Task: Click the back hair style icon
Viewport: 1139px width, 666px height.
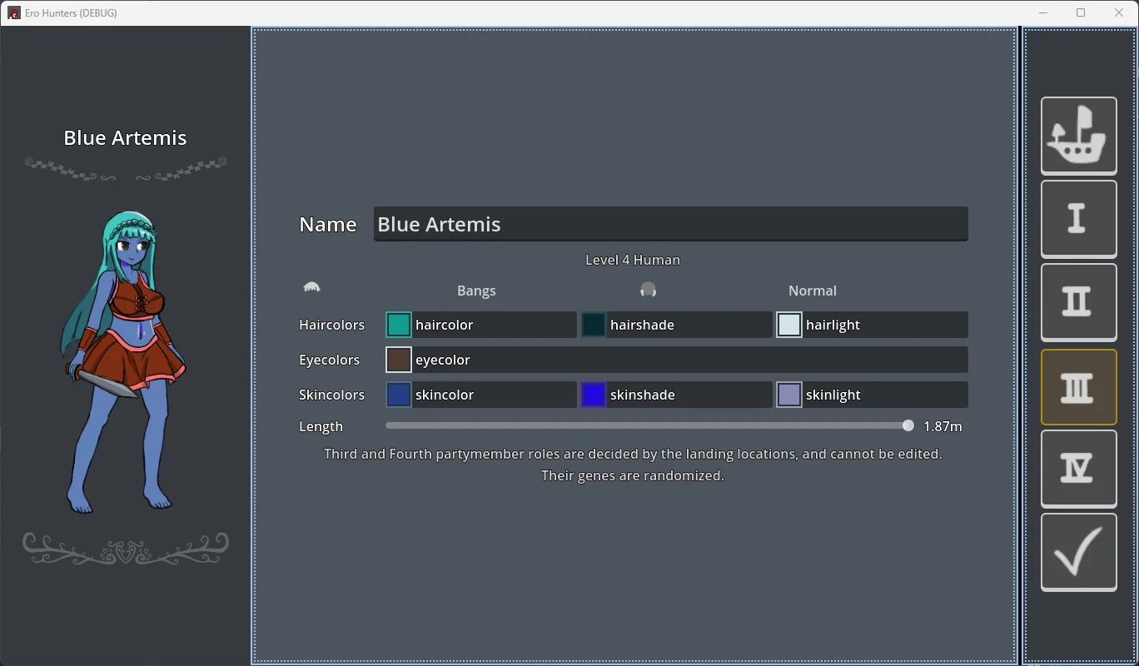Action: [648, 290]
